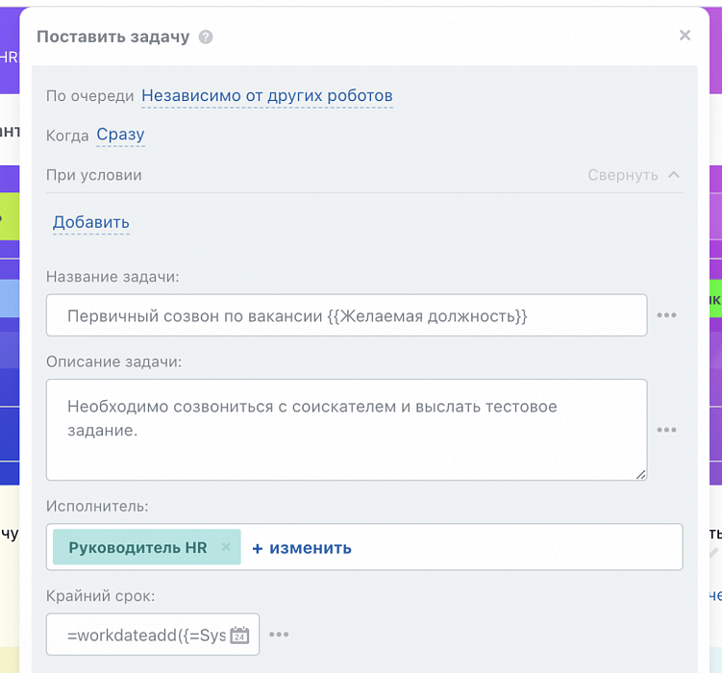Click the Сразу timing link
This screenshot has height=673, width=722.
[120, 135]
